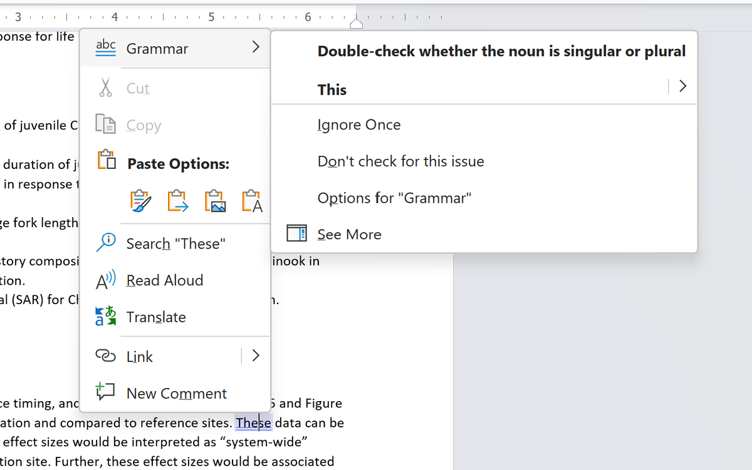The image size is (752, 470).
Task: Click the underlined word "These" in document
Action: click(253, 423)
